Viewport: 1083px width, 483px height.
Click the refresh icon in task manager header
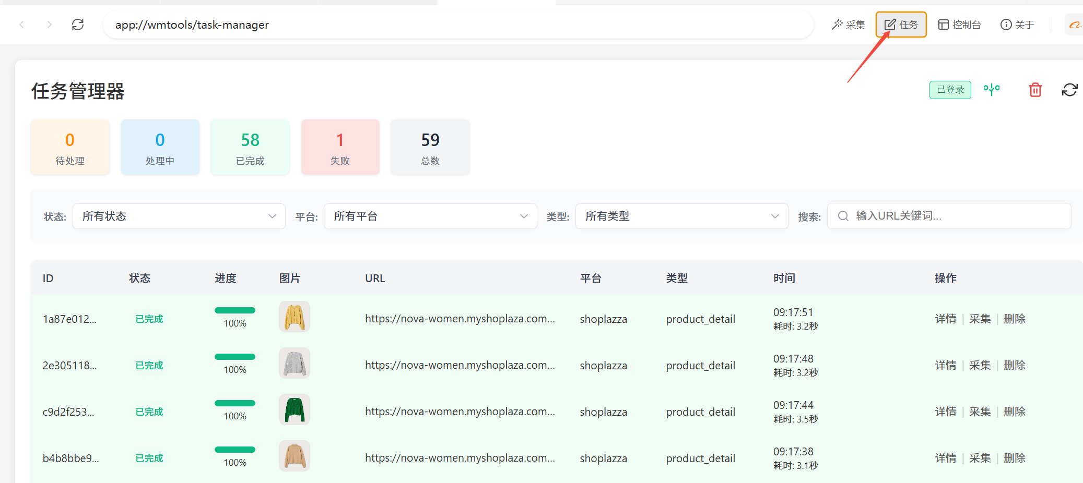pos(1069,90)
